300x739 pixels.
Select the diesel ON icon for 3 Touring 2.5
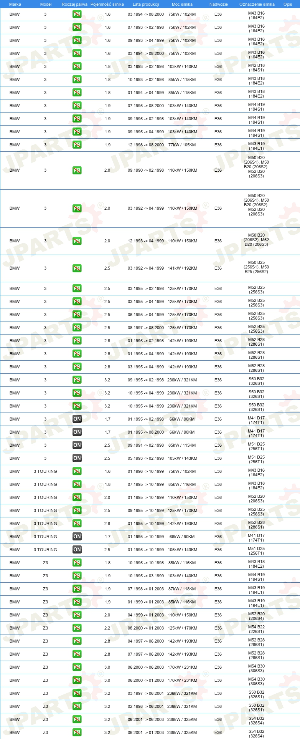pos(77,550)
